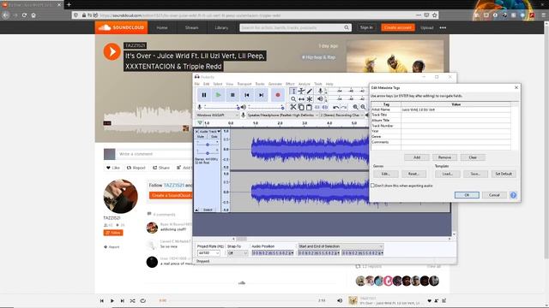The height and width of the screenshot is (308, 549).
Task: Tick Don't show this when exporting audio
Action: point(372,186)
